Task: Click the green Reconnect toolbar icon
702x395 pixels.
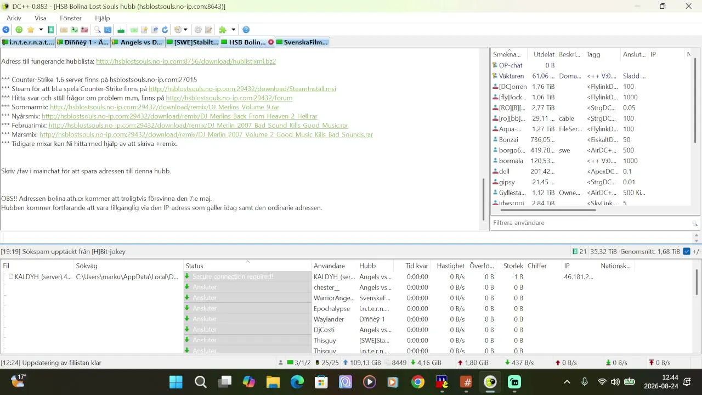Action: 19,30
